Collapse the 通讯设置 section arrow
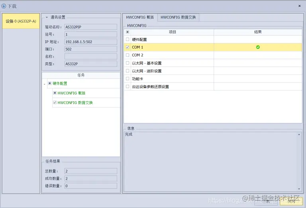 (47, 18)
